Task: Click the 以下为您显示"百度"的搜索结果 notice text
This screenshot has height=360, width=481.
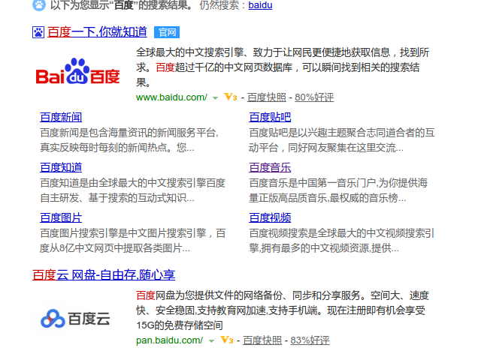Action: coord(122,5)
